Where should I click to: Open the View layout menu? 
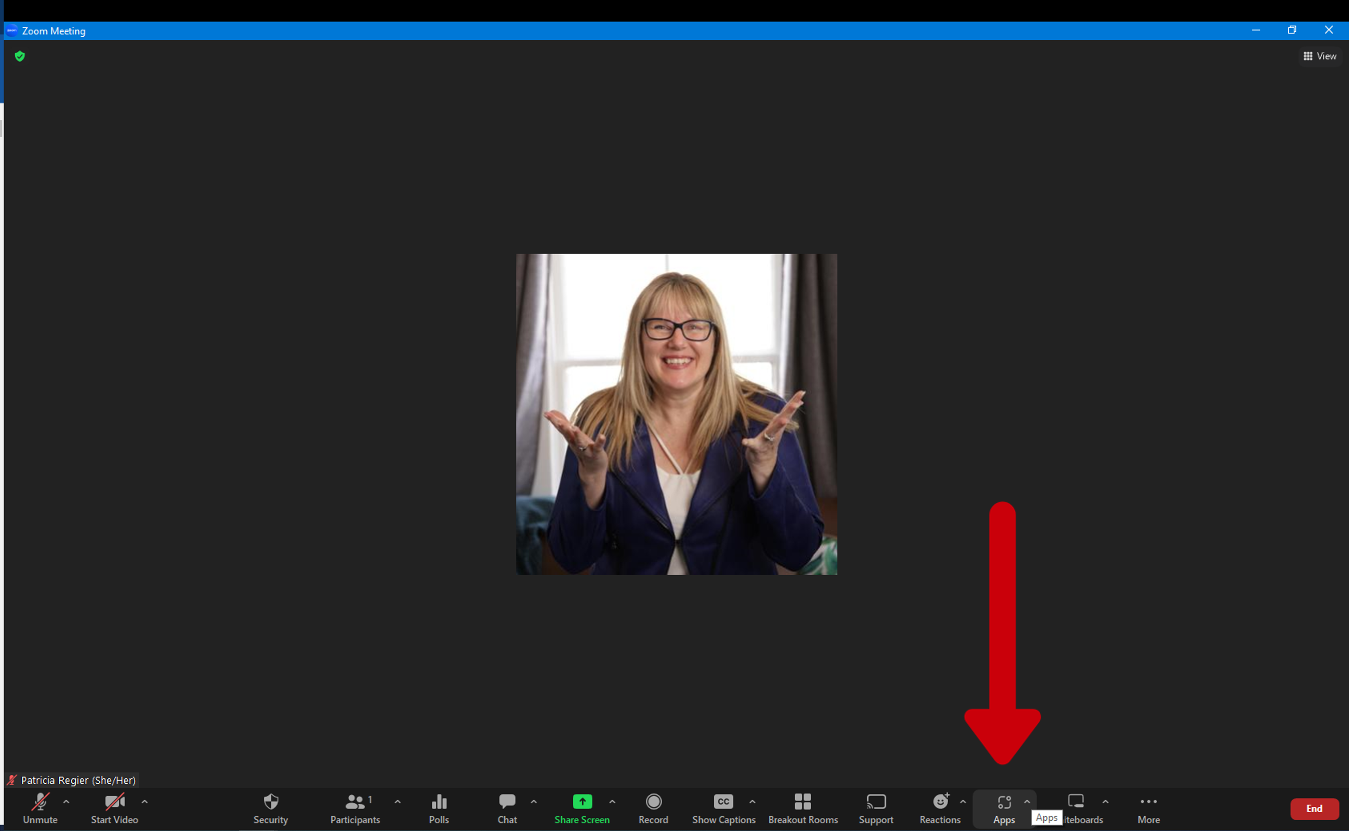[1320, 56]
